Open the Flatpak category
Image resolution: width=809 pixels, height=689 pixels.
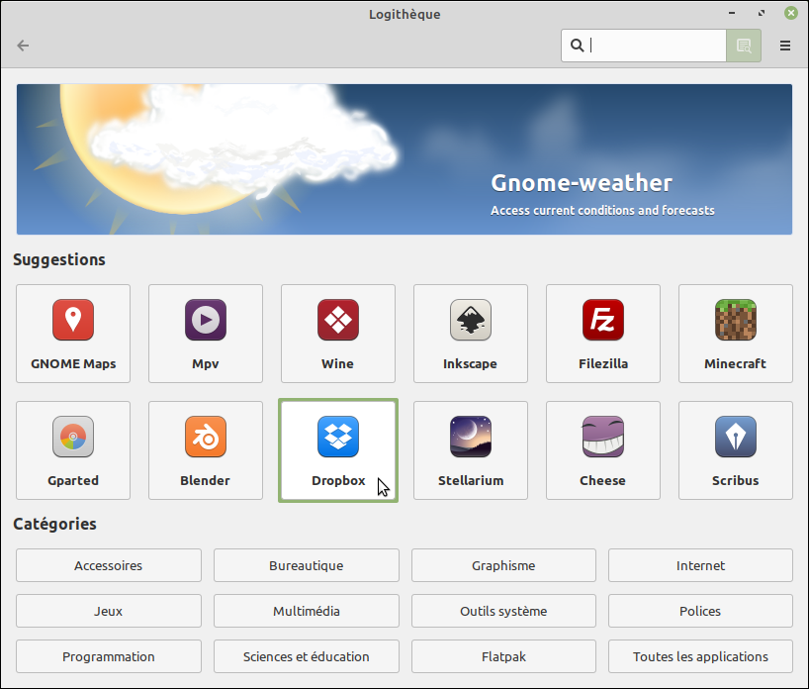pos(503,656)
